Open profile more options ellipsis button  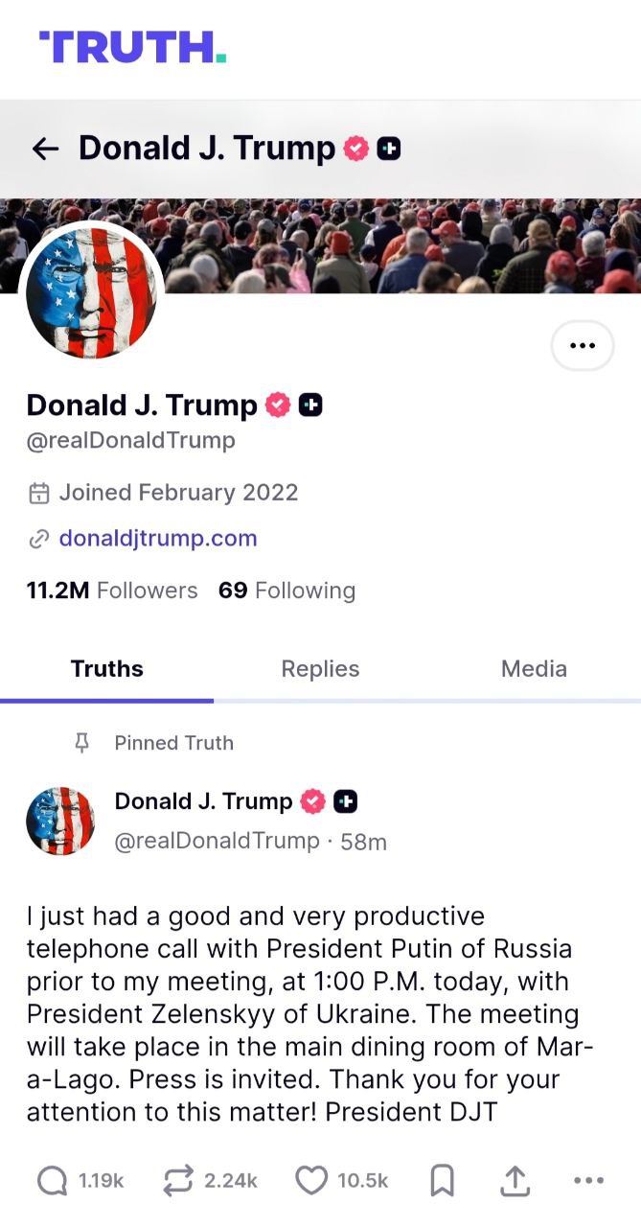pos(582,345)
